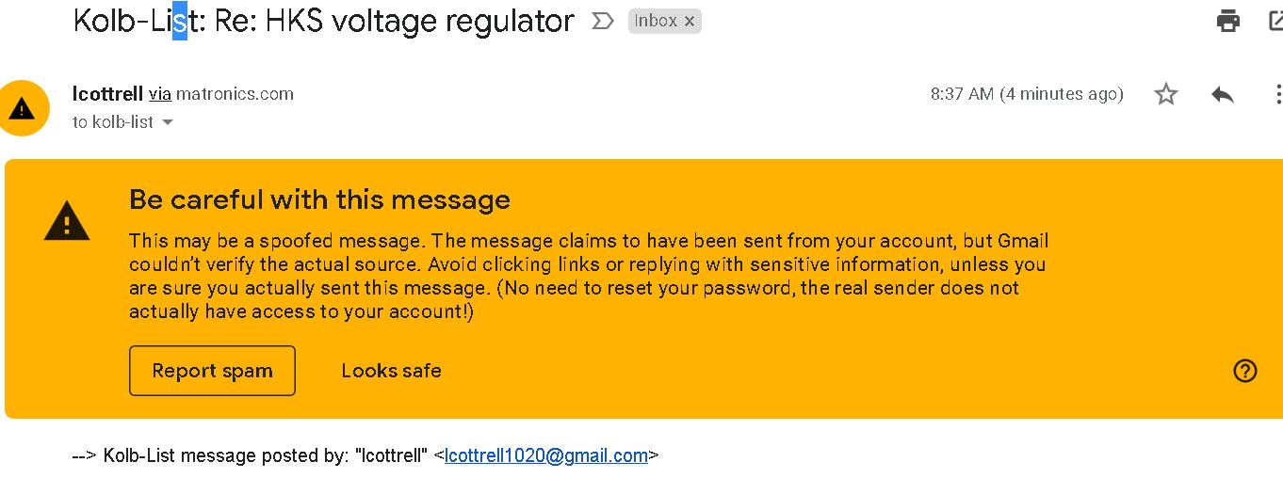Reply to the email using arrow icon

coord(1223,94)
